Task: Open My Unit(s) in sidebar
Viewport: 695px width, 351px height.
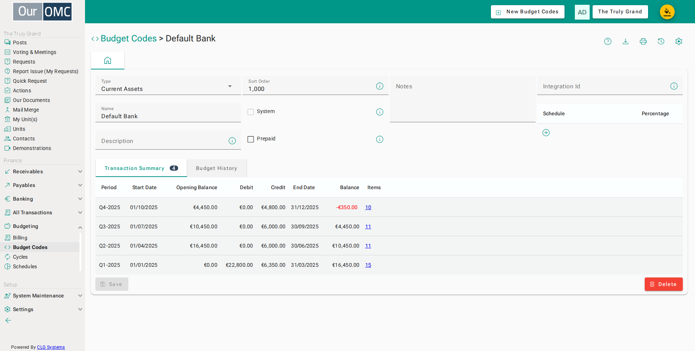Action: [x=25, y=119]
